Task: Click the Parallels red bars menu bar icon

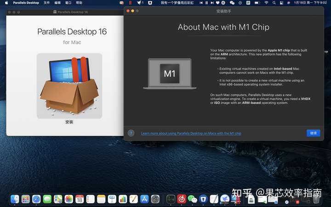Action: [130, 3]
